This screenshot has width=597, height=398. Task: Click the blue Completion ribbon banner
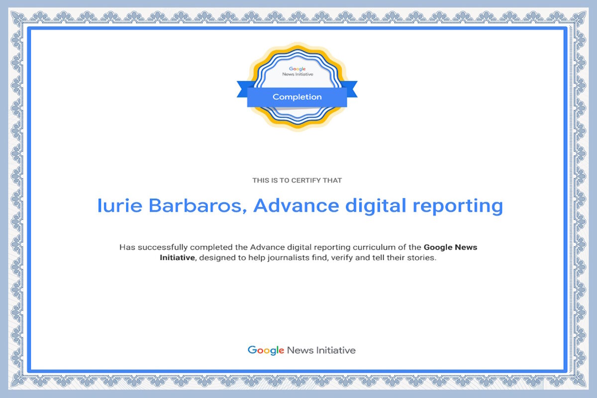297,97
